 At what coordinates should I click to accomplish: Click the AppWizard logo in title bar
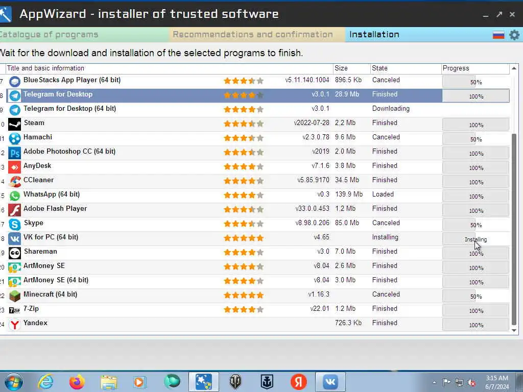pyautogui.click(x=5, y=14)
